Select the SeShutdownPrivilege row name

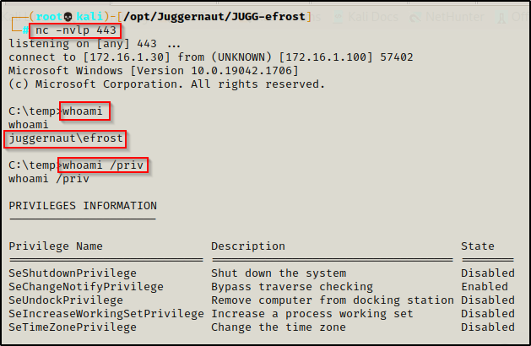click(x=73, y=273)
